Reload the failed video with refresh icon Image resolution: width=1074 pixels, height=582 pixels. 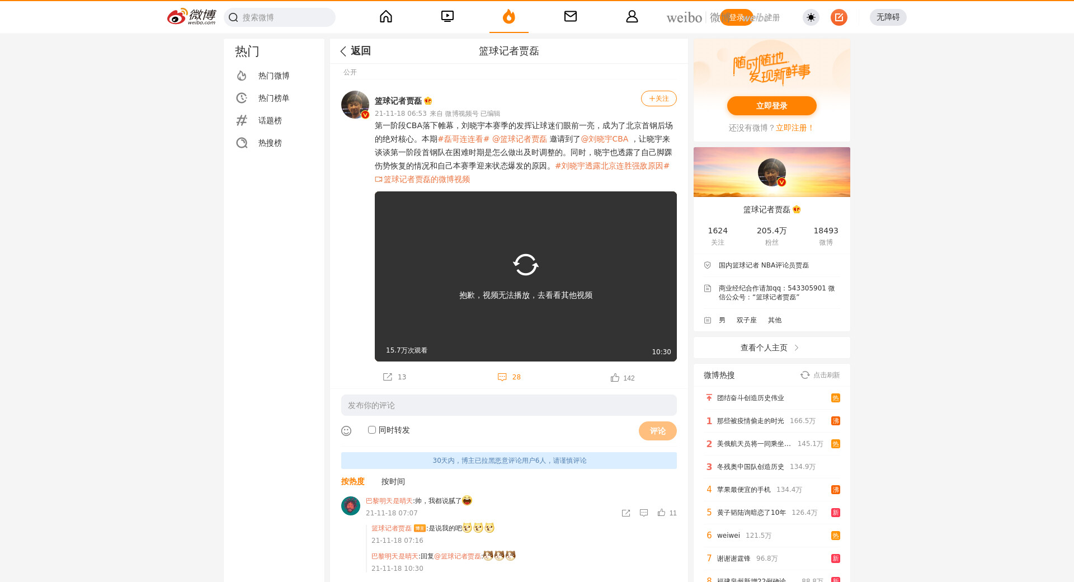click(x=525, y=265)
